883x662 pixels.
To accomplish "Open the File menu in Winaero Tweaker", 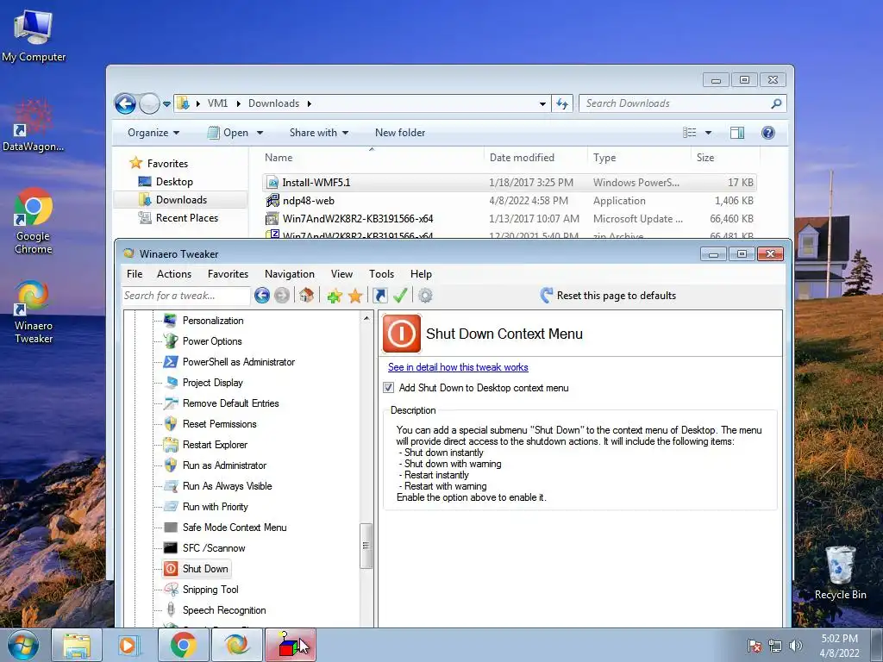I will click(135, 274).
